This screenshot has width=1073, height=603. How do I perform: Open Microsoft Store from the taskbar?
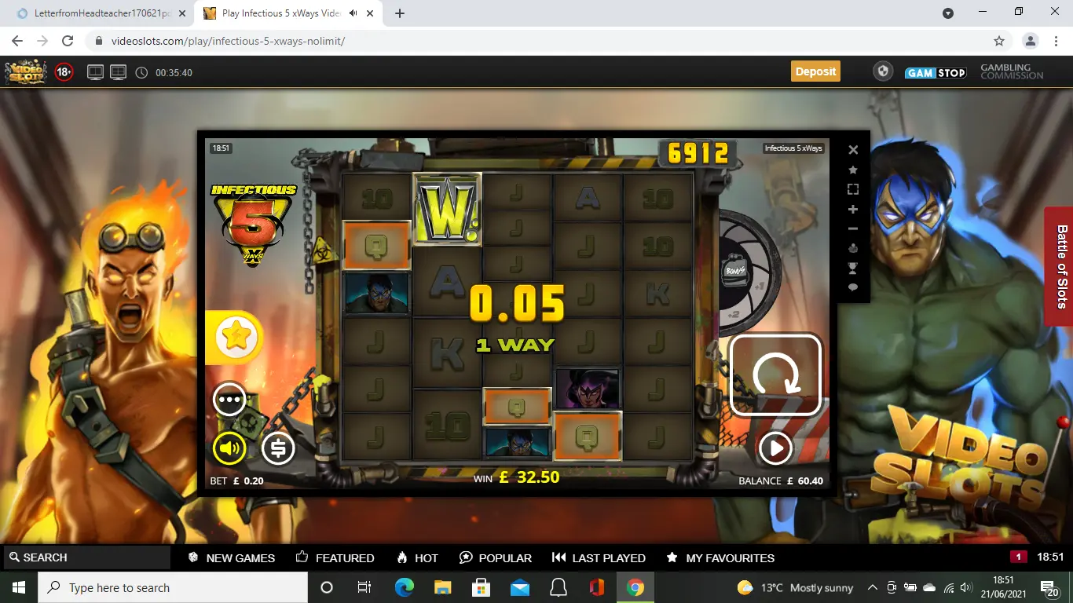[x=481, y=587]
